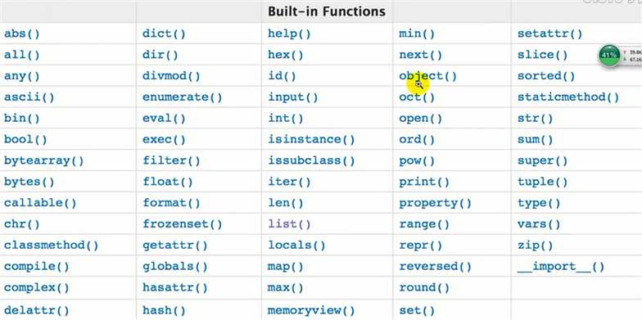Click the reversed() link
Screen dimensions: 642x320
tap(435, 267)
